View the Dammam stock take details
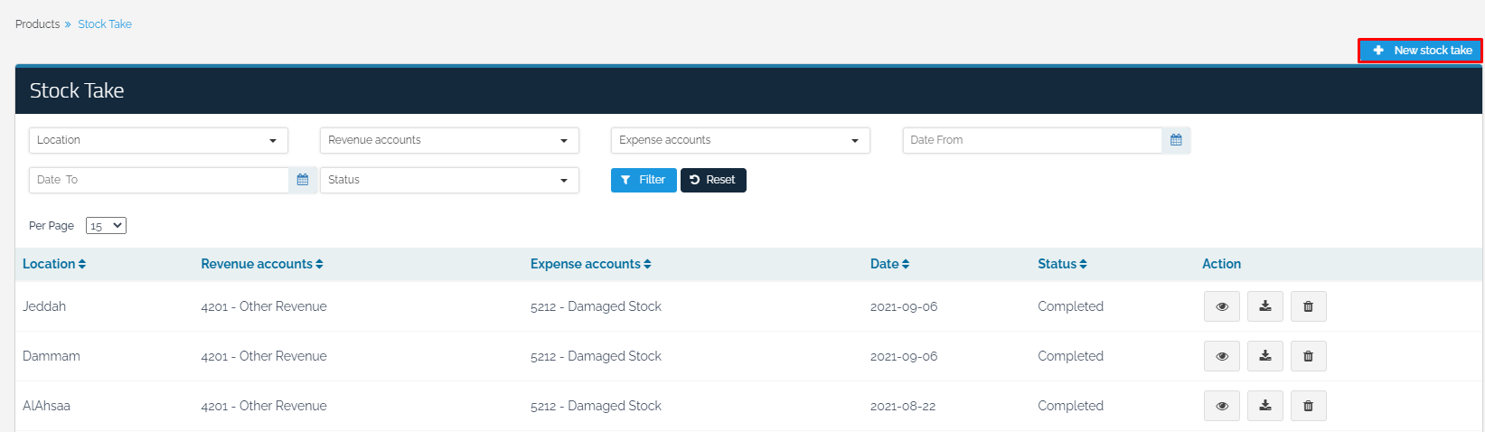This screenshot has width=1485, height=432. click(x=1221, y=356)
